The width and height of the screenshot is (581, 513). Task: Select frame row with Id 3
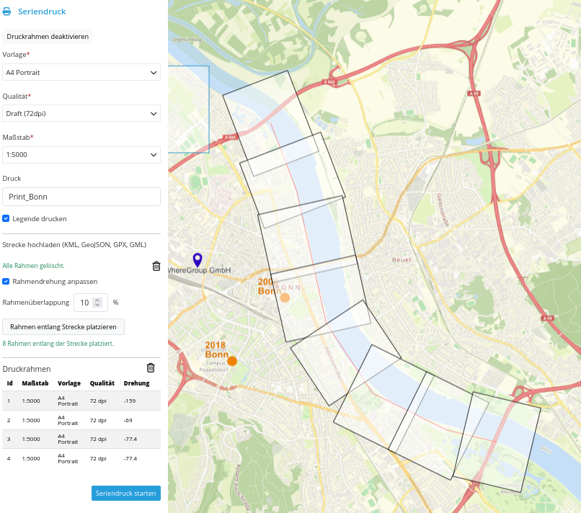pos(81,439)
